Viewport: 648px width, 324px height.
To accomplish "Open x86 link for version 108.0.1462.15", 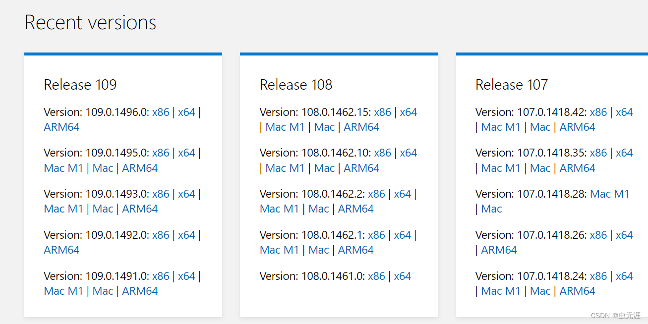I will click(x=383, y=112).
